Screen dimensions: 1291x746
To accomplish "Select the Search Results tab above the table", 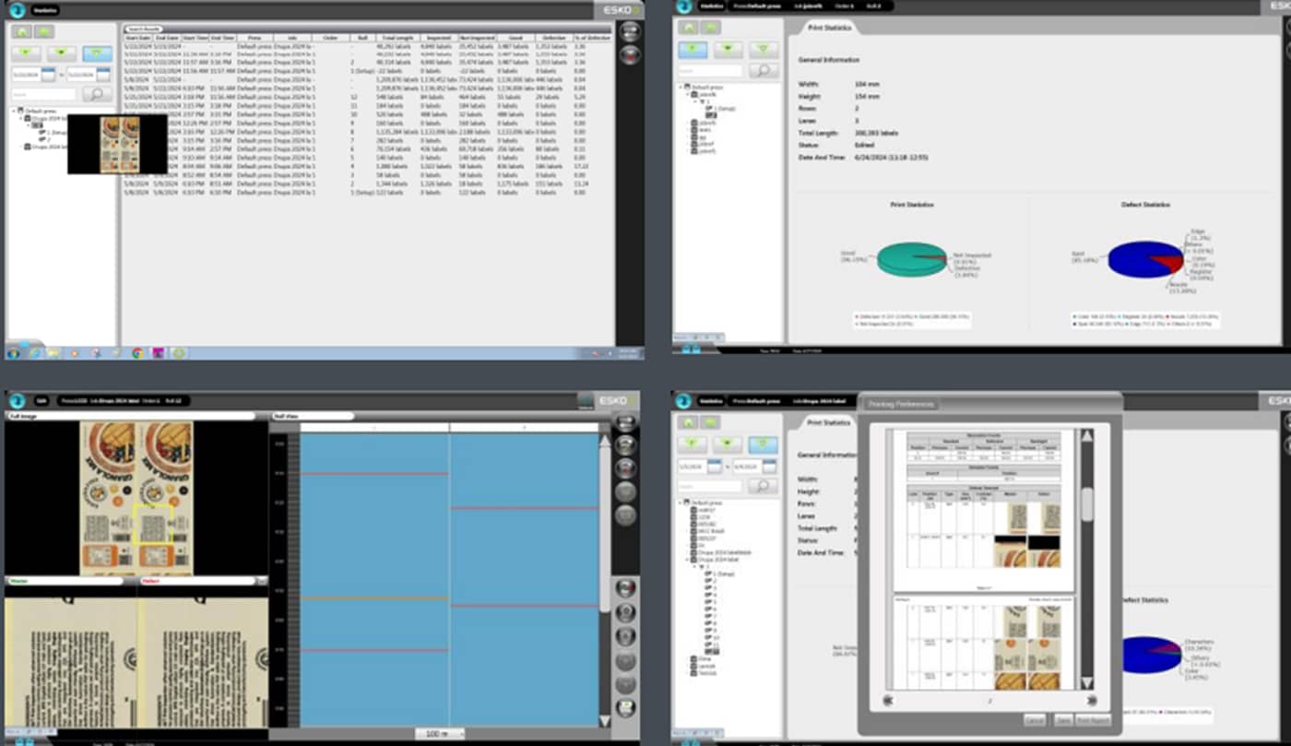I will pos(145,30).
